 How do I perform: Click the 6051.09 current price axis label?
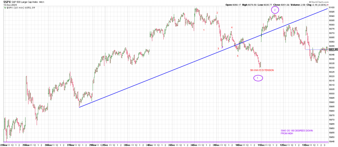(x=332, y=49)
